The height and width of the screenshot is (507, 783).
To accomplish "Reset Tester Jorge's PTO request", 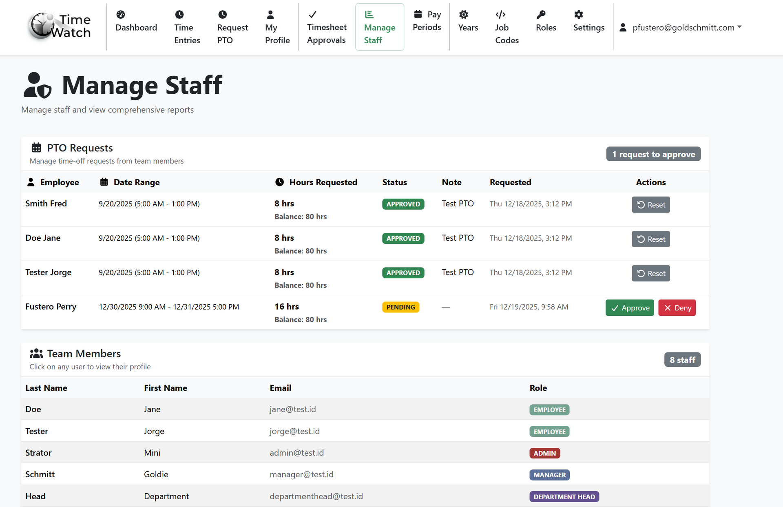I will pos(651,273).
